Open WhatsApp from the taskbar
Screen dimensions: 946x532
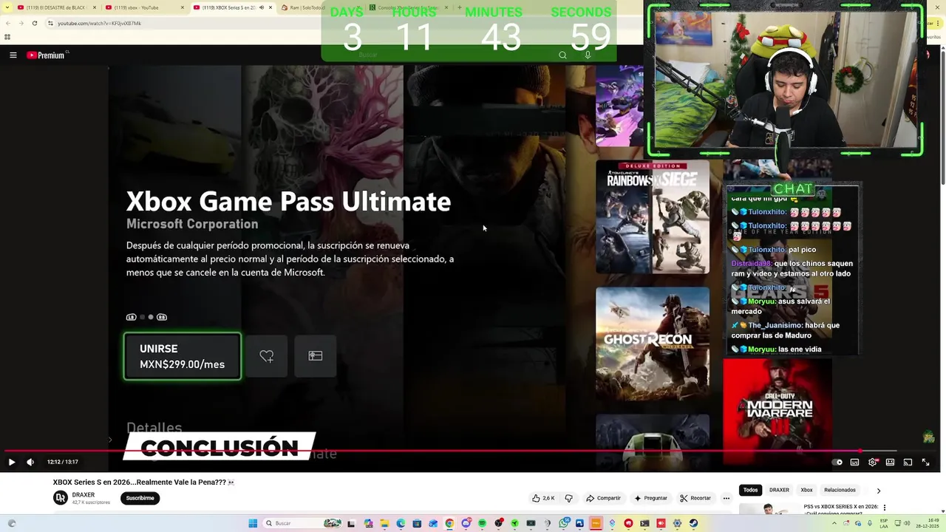tap(563, 523)
